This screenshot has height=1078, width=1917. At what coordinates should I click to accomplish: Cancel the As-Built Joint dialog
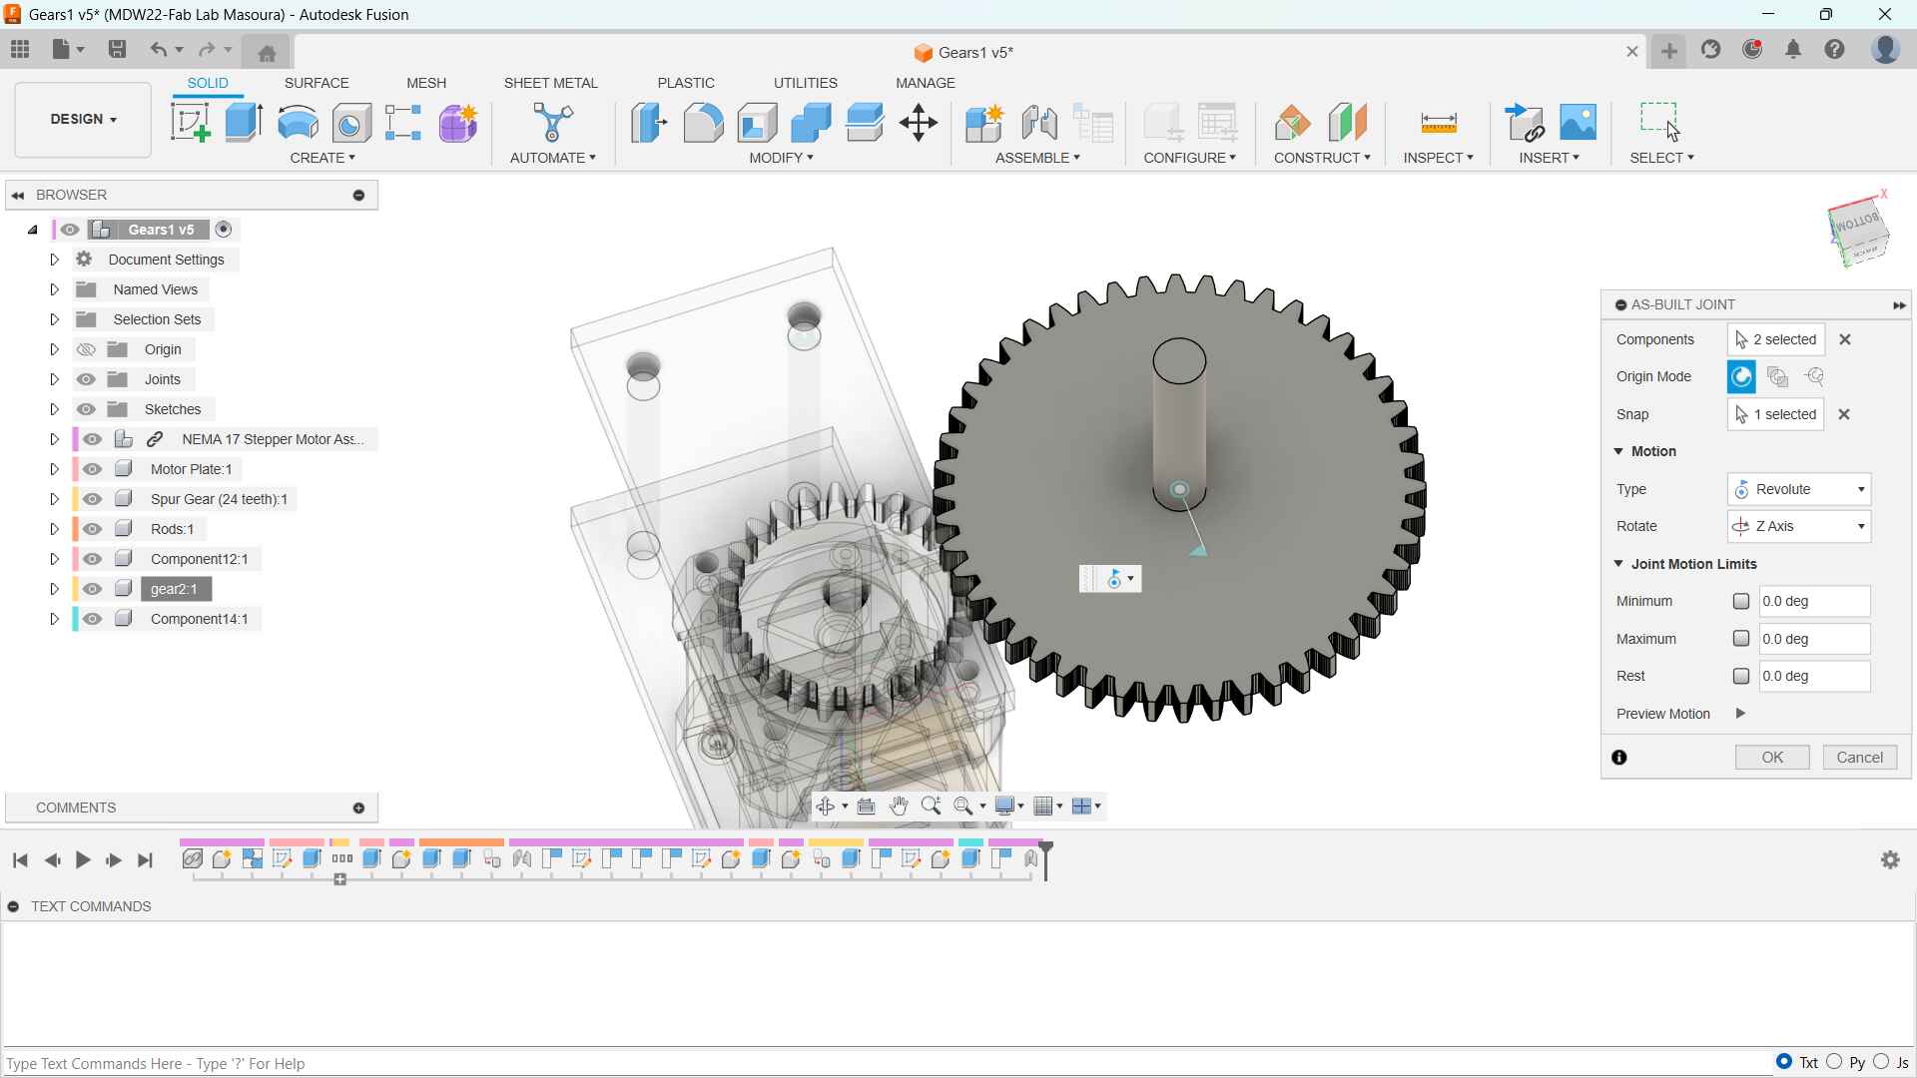click(1860, 758)
